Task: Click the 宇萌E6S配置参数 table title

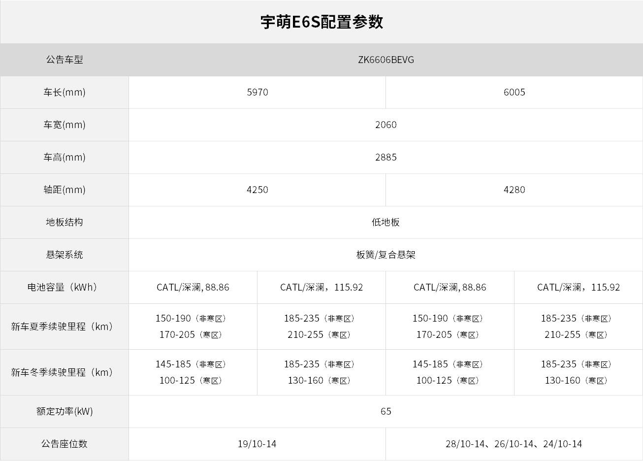Action: point(321,22)
